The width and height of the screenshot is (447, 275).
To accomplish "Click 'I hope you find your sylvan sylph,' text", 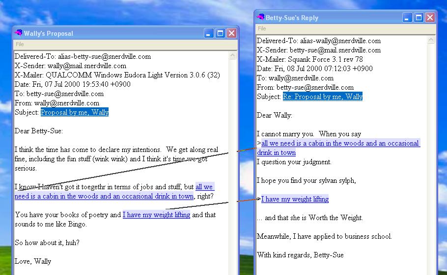I will 307,180.
